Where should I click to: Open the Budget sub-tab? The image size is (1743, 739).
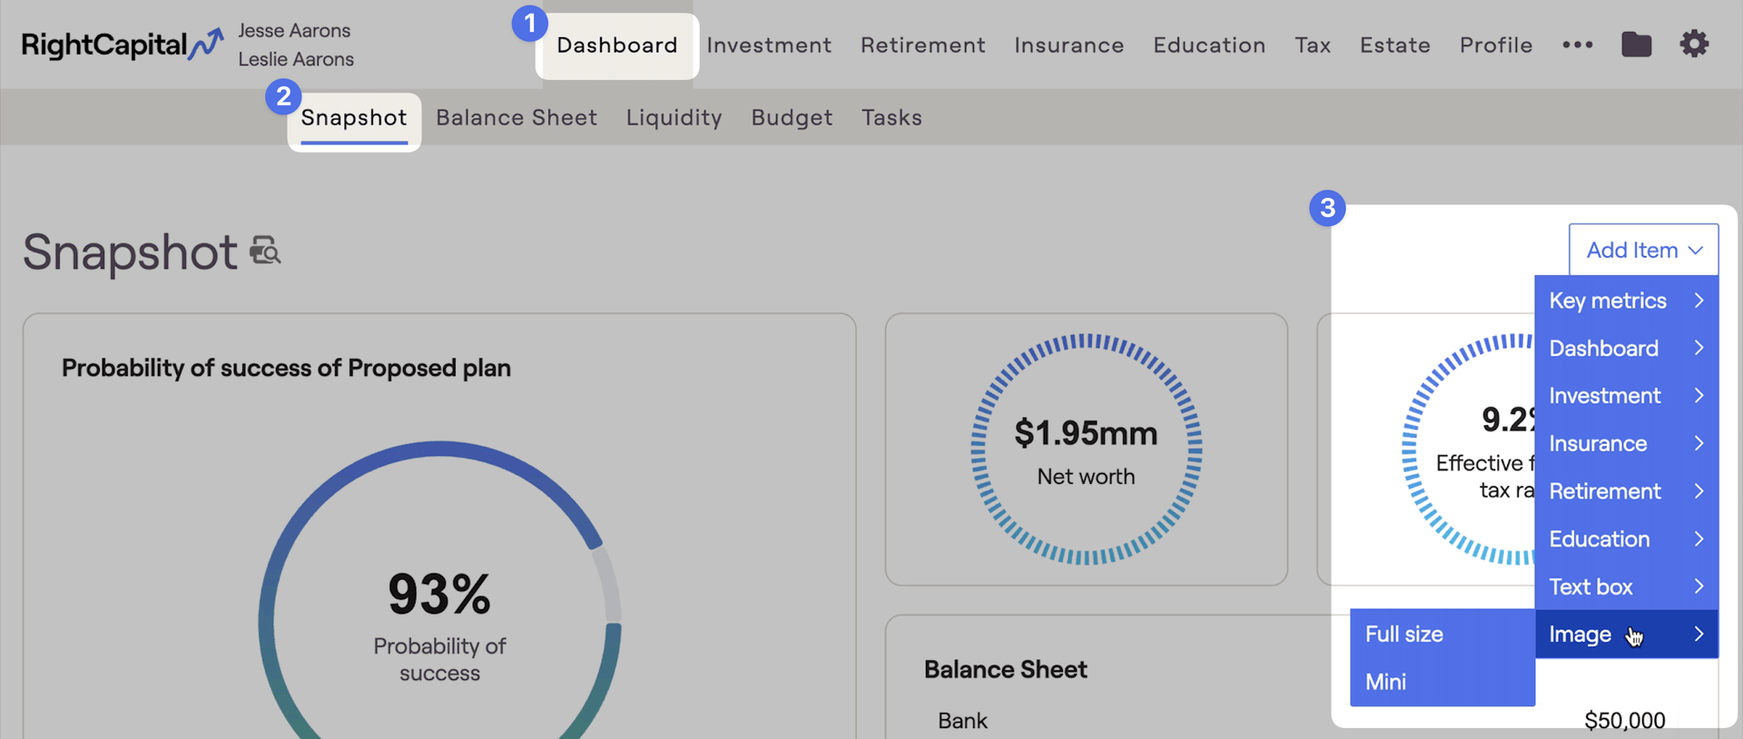pos(792,118)
